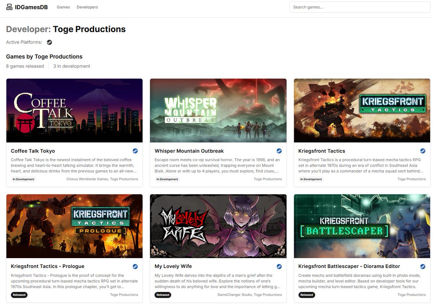
Task: Click the '8 games released' text
Action: click(x=25, y=66)
